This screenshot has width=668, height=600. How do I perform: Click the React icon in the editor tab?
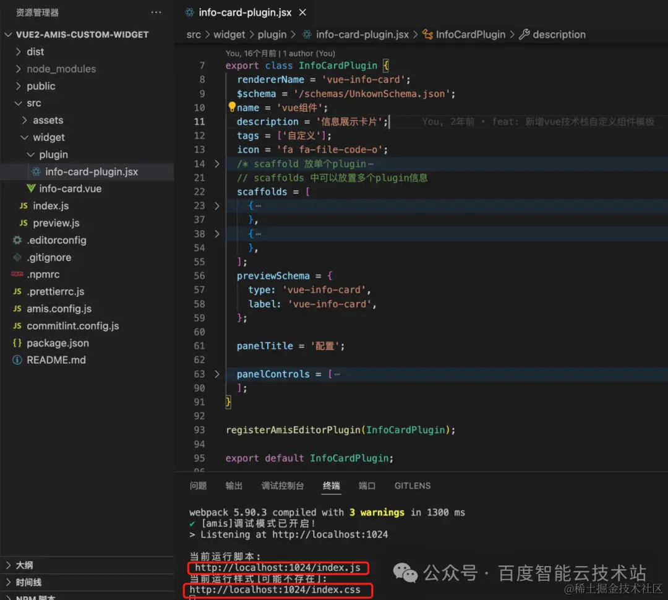(190, 12)
